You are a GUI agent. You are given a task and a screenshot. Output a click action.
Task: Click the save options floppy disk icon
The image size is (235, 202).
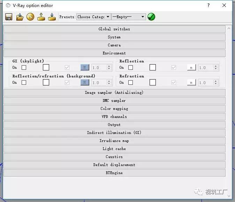pyautogui.click(x=9, y=17)
